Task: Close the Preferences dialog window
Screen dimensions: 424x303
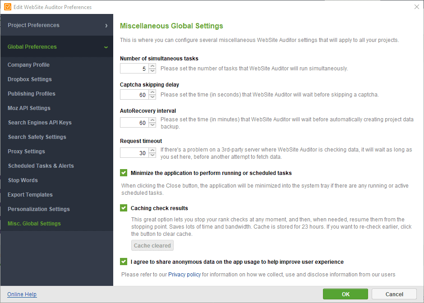Action: coord(416,7)
